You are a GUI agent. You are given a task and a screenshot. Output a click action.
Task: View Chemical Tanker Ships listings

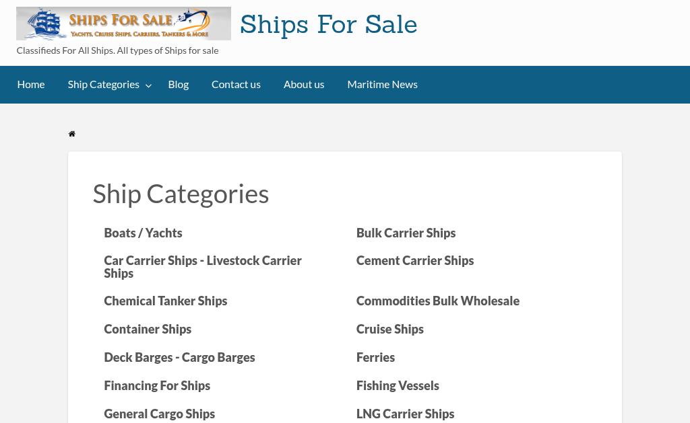166,301
